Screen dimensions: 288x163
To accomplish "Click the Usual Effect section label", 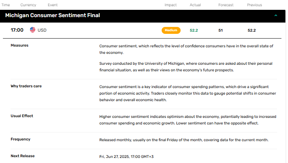I will pos(22,116).
